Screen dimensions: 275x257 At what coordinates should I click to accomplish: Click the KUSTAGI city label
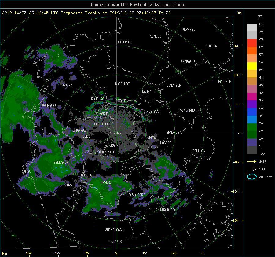(x=153, y=112)
